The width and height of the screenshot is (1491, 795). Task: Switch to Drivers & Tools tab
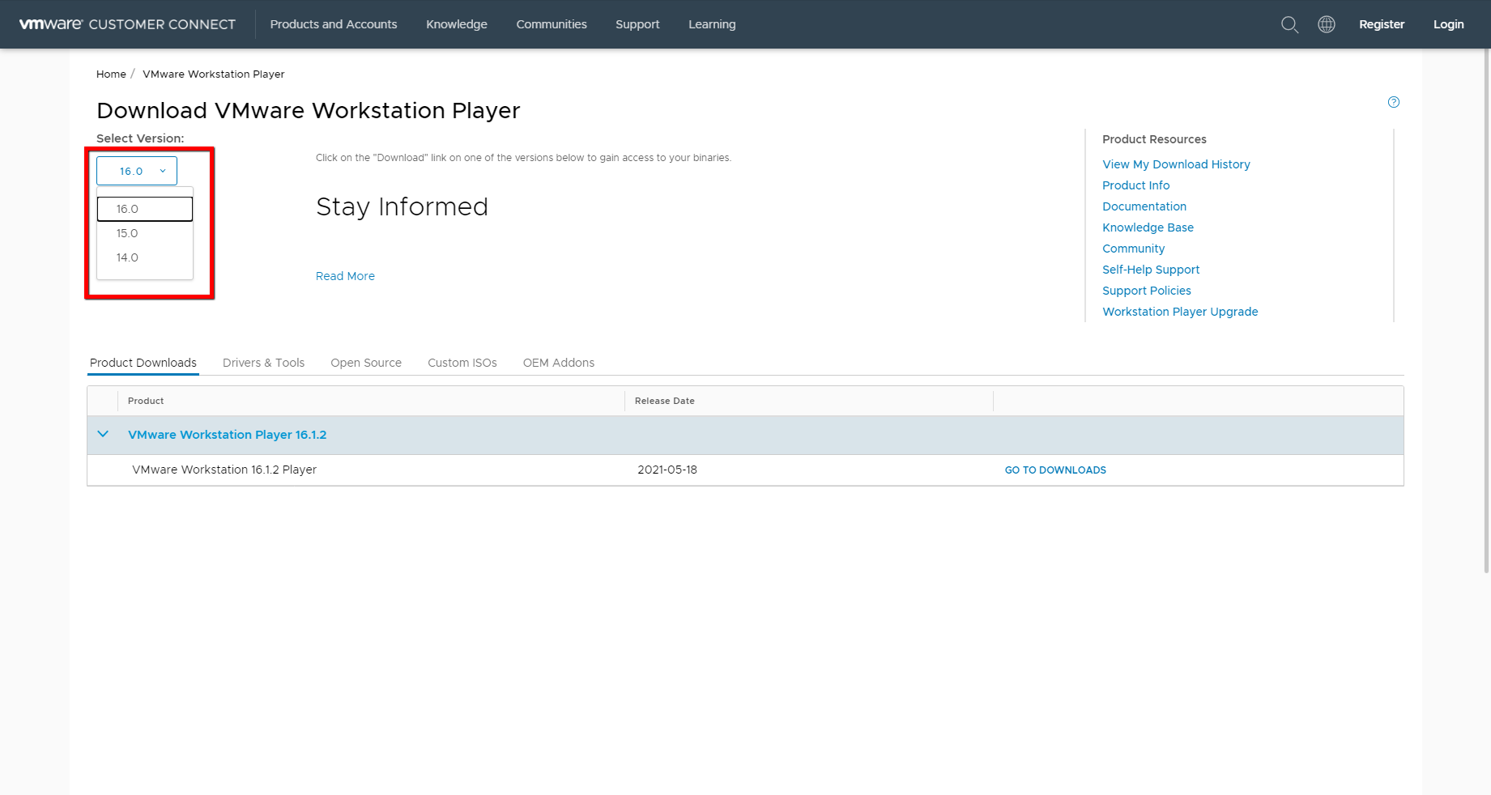(x=263, y=363)
